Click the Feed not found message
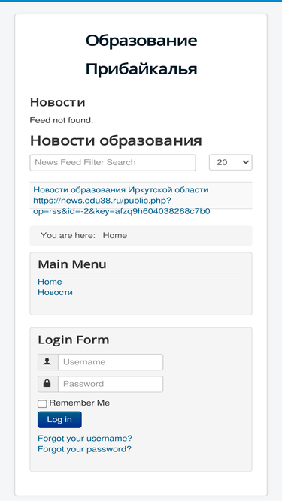The height and width of the screenshot is (501, 282). [62, 120]
